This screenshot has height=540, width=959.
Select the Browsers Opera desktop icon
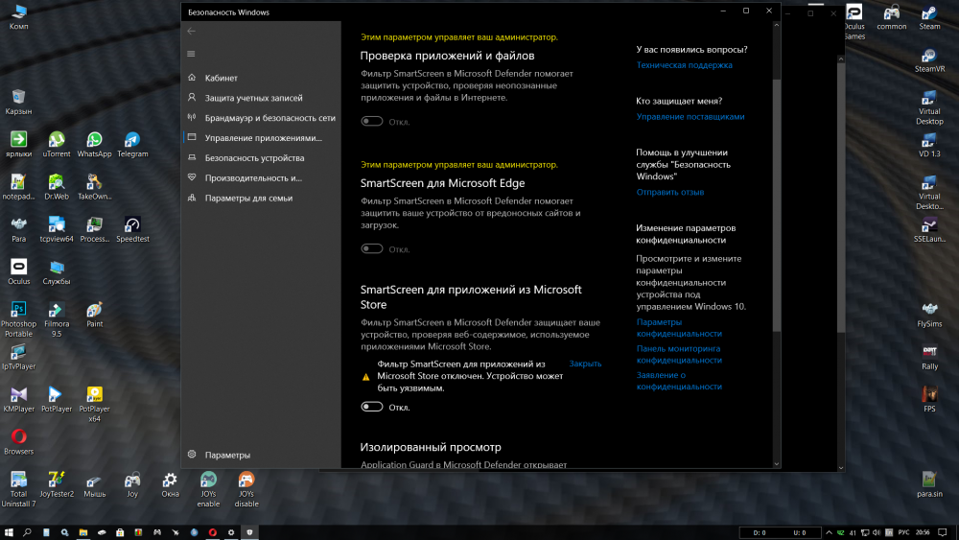click(x=18, y=442)
